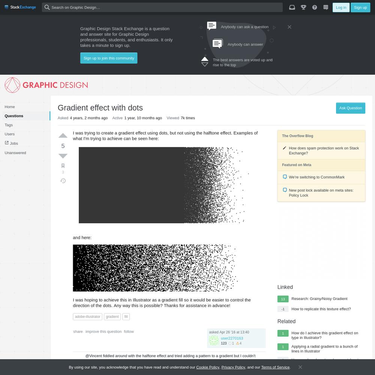Click the vote count 5

pyautogui.click(x=63, y=145)
